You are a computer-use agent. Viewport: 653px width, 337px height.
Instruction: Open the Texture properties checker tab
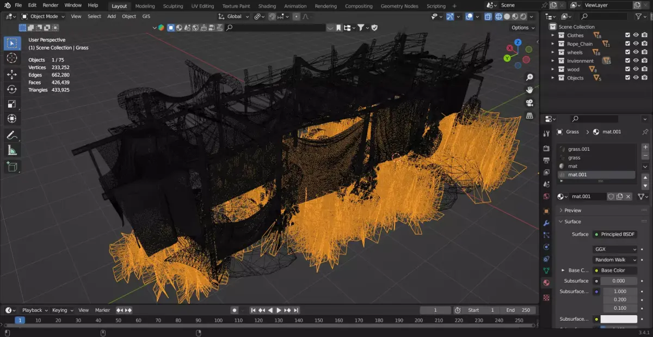click(x=546, y=297)
